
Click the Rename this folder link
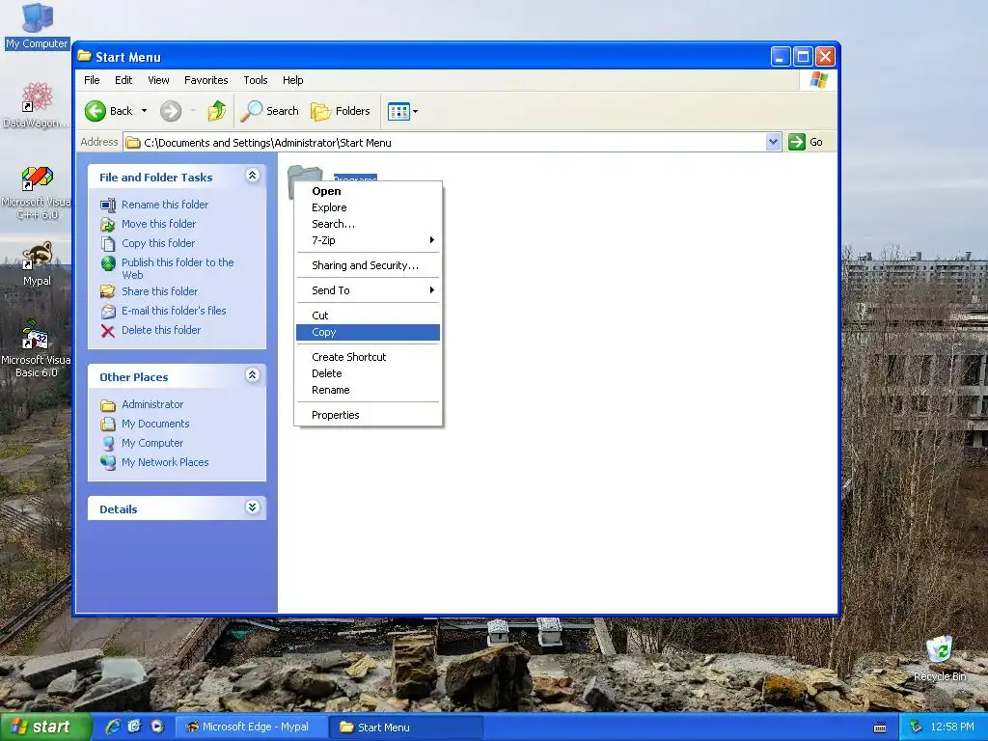coord(164,205)
